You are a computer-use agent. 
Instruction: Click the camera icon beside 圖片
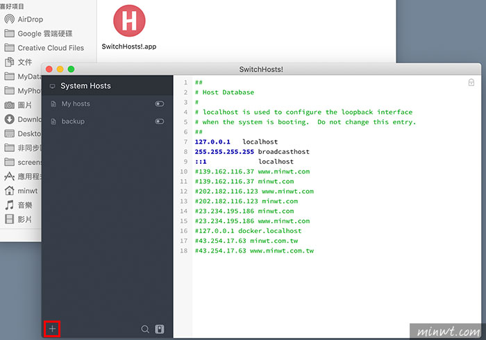pos(9,105)
